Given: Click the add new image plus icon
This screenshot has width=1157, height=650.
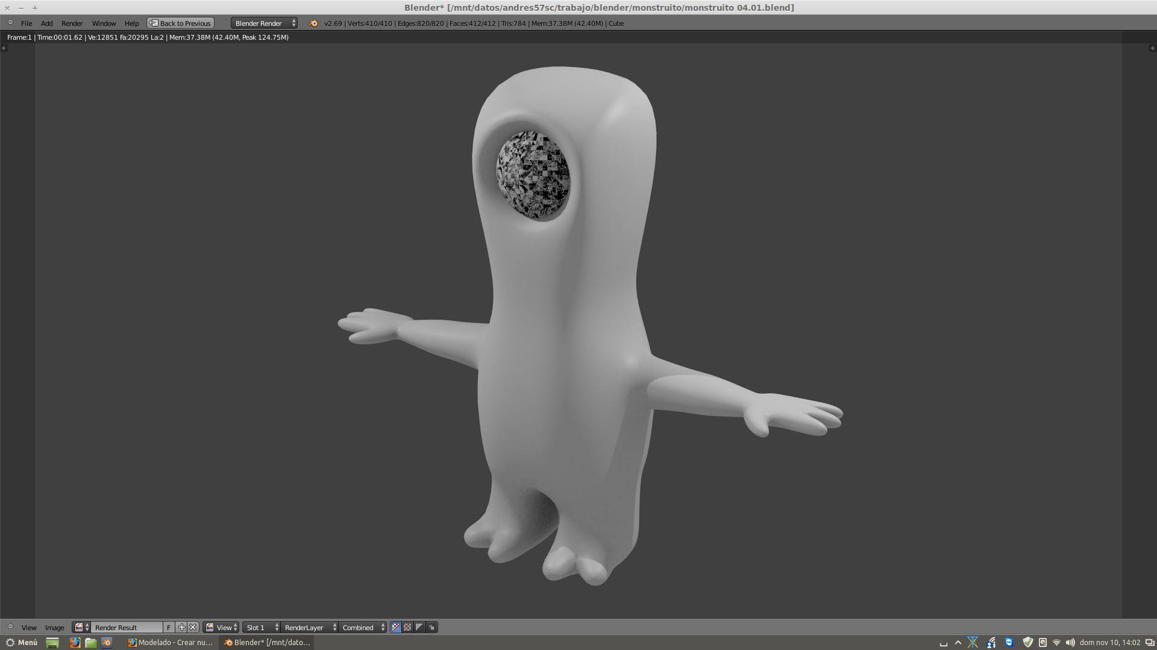Looking at the screenshot, I should pos(181,627).
